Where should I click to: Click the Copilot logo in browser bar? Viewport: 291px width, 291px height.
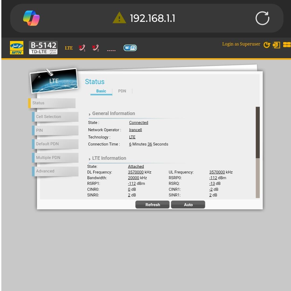click(31, 18)
